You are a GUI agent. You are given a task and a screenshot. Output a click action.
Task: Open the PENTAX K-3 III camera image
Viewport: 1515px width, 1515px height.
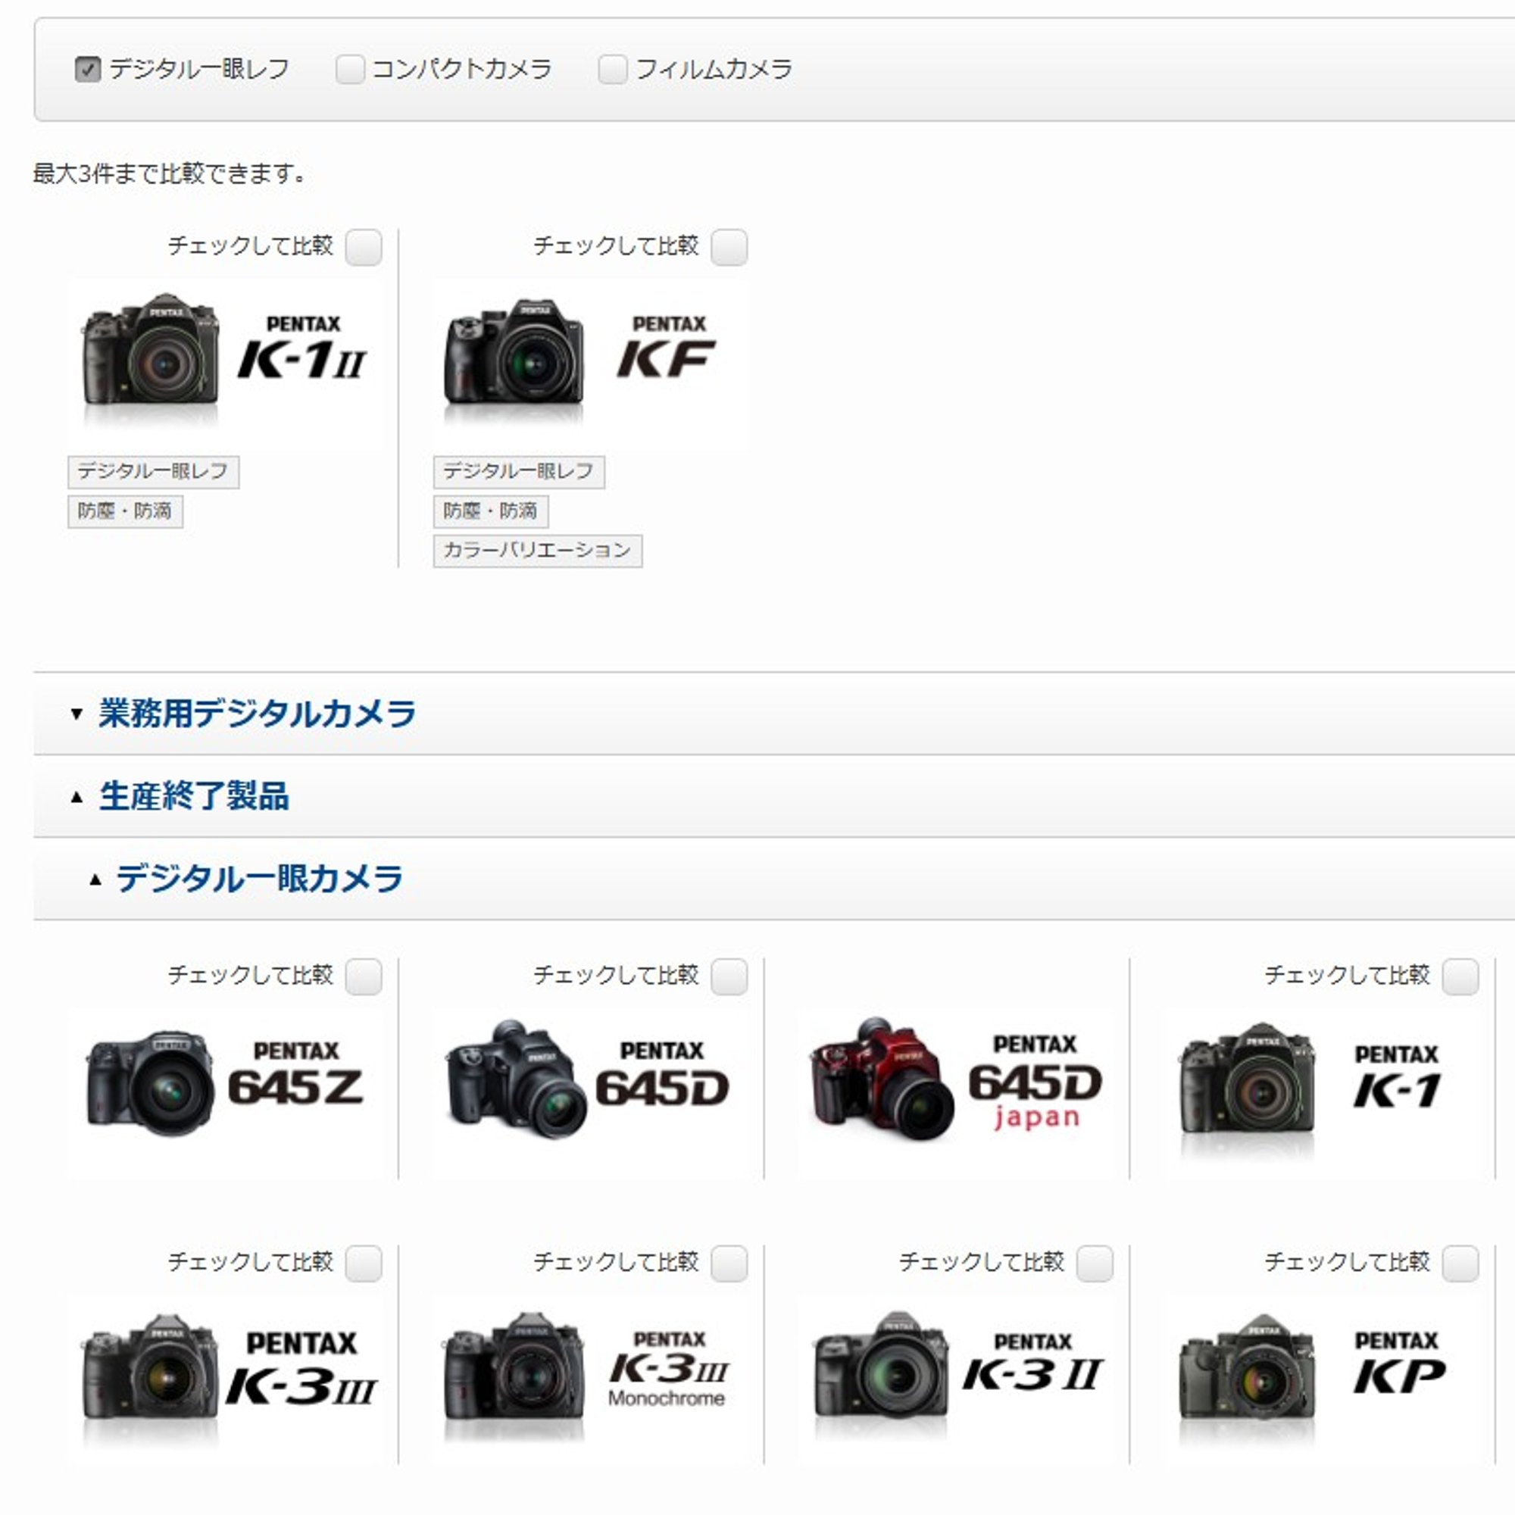150,1366
